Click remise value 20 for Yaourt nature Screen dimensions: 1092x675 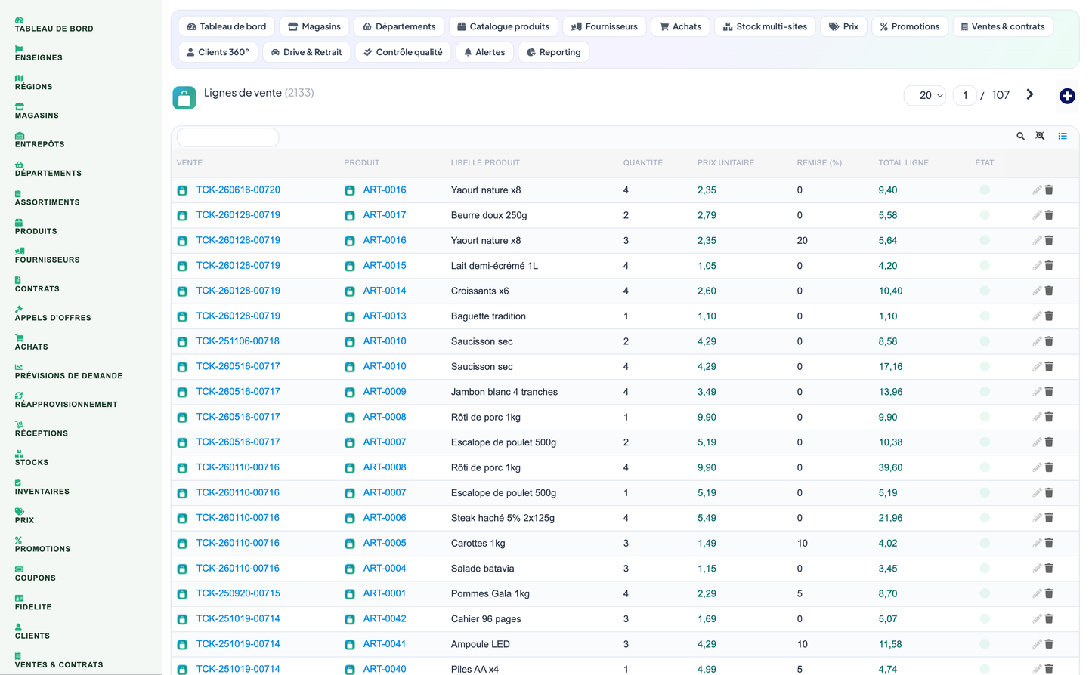click(802, 240)
